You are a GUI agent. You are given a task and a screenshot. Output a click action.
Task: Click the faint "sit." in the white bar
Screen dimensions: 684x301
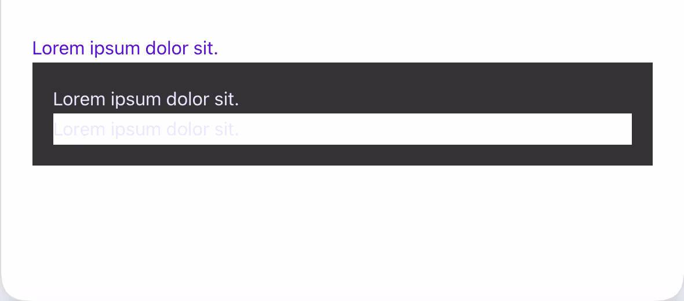tap(226, 129)
